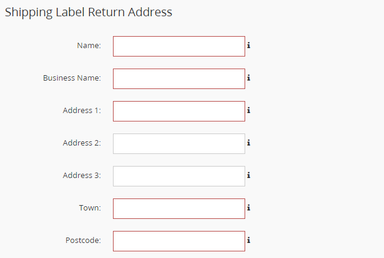Click the info icon next to Address 2
This screenshot has height=258, width=384.
[x=249, y=143]
